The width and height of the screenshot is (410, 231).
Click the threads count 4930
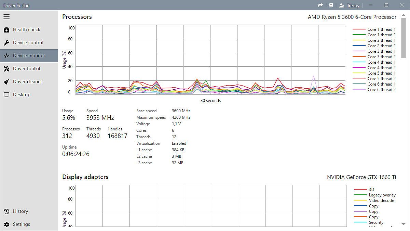click(93, 136)
